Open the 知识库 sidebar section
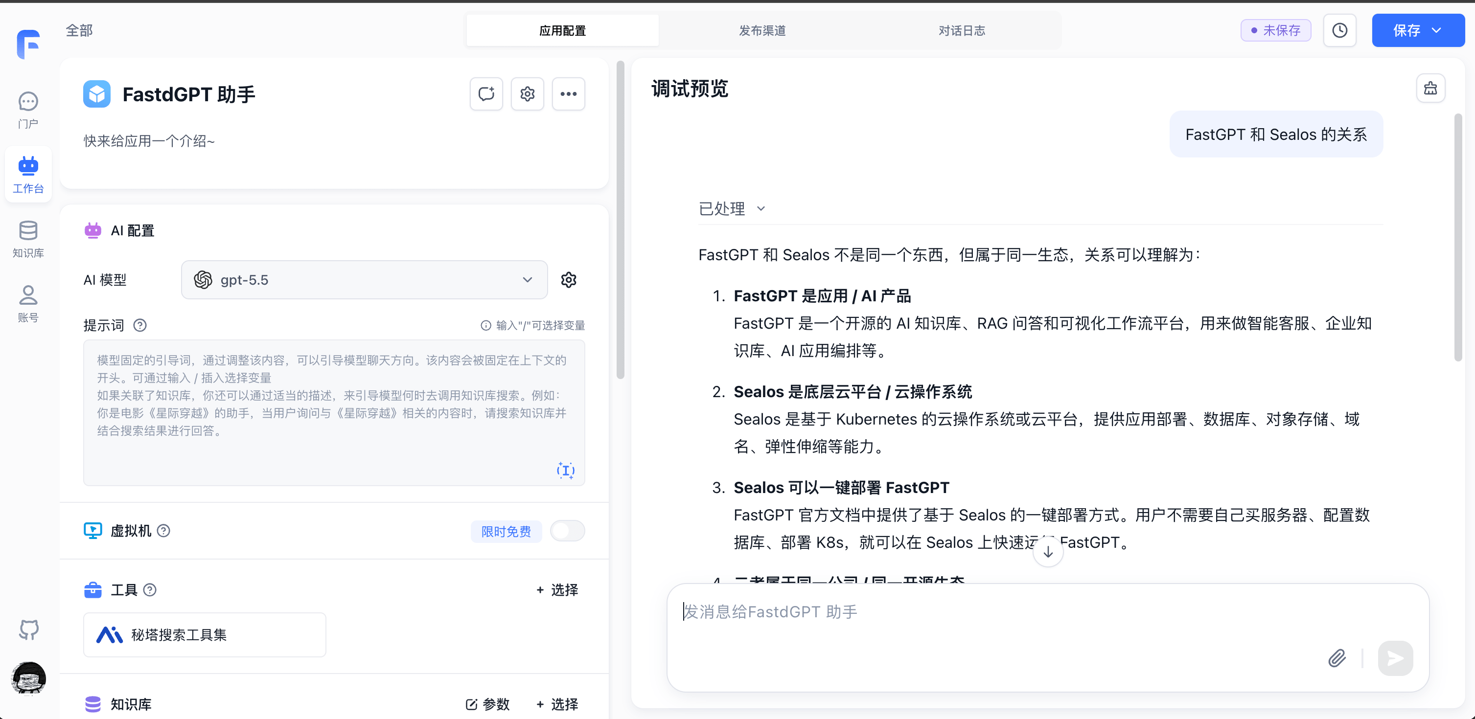Image resolution: width=1475 pixels, height=719 pixels. coord(28,239)
